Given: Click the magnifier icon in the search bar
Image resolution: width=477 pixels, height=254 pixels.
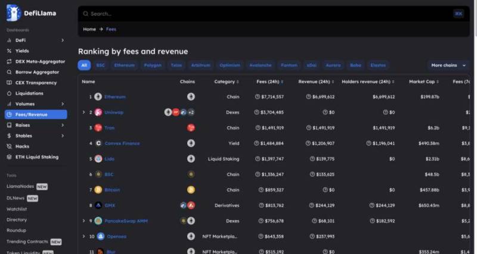Looking at the screenshot, I should (86, 14).
